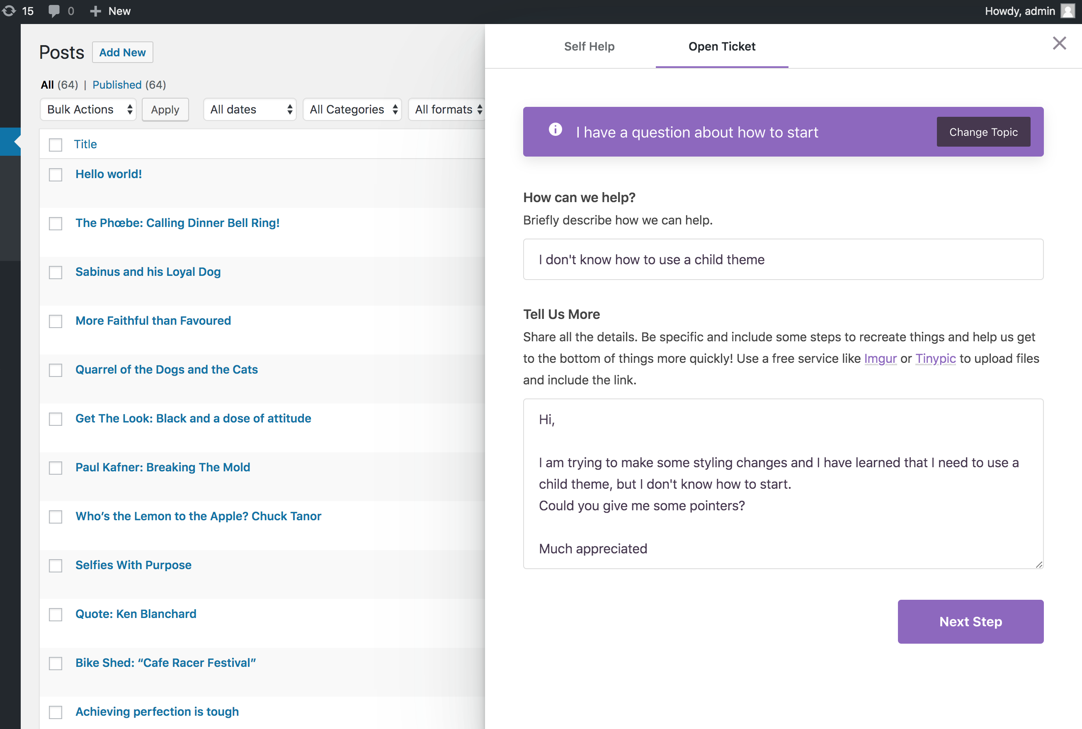Viewport: 1082px width, 729px height.
Task: Click the info icon in purple banner
Action: coord(555,129)
